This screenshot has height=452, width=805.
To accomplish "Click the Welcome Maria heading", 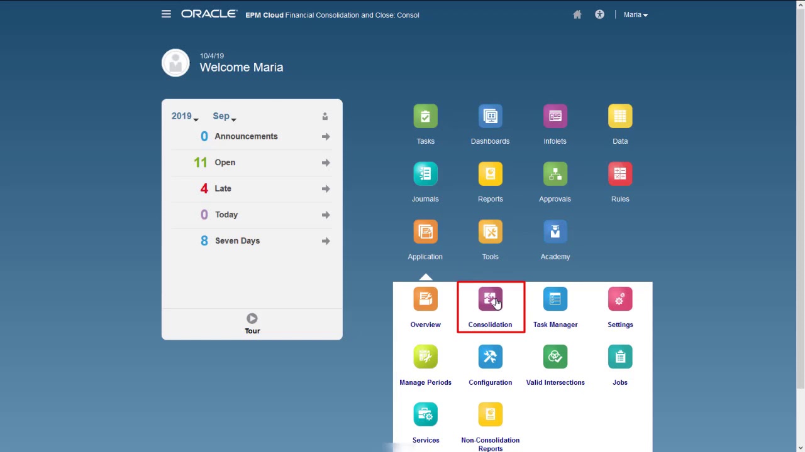I will [241, 67].
